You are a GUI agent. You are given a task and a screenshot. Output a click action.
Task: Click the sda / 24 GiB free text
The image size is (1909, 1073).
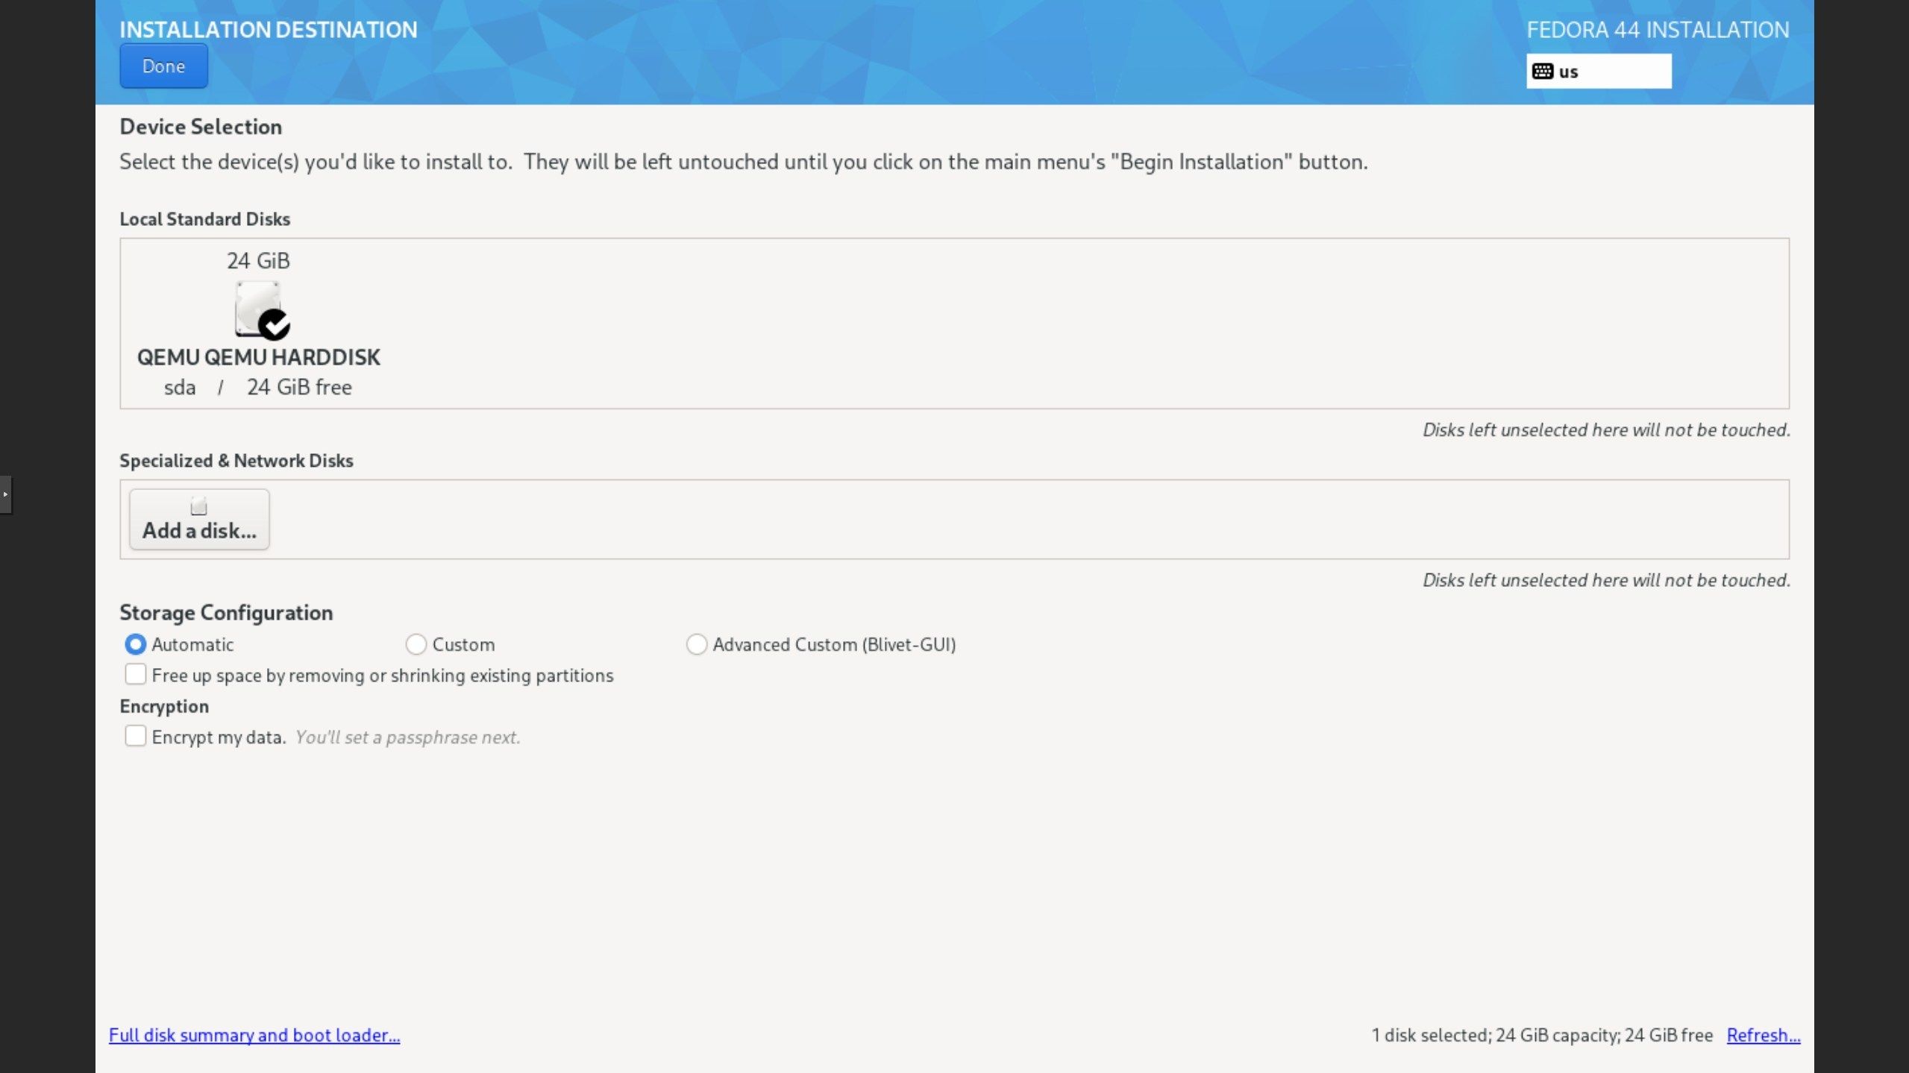pyautogui.click(x=258, y=388)
